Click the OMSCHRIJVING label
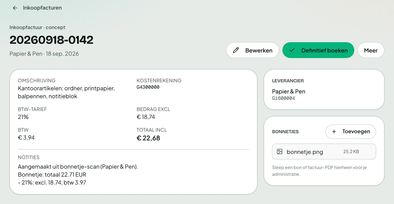 37,81
